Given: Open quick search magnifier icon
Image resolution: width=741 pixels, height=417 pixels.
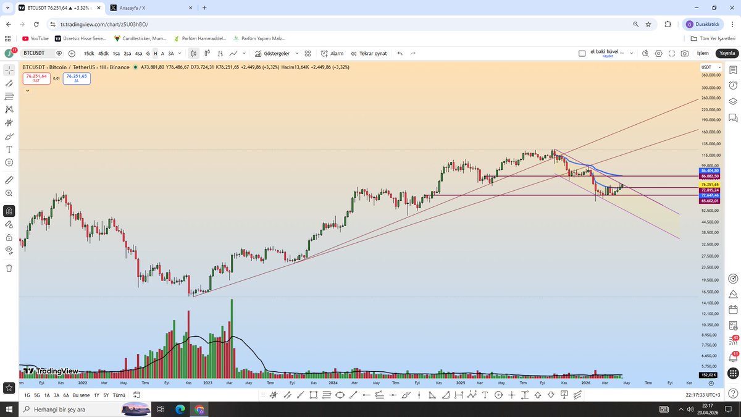Looking at the screenshot, I should point(645,54).
